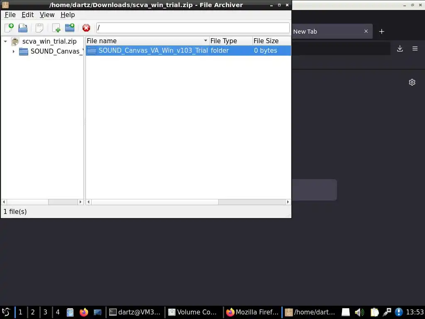
Task: Sort by File Type column header
Action: (231, 41)
